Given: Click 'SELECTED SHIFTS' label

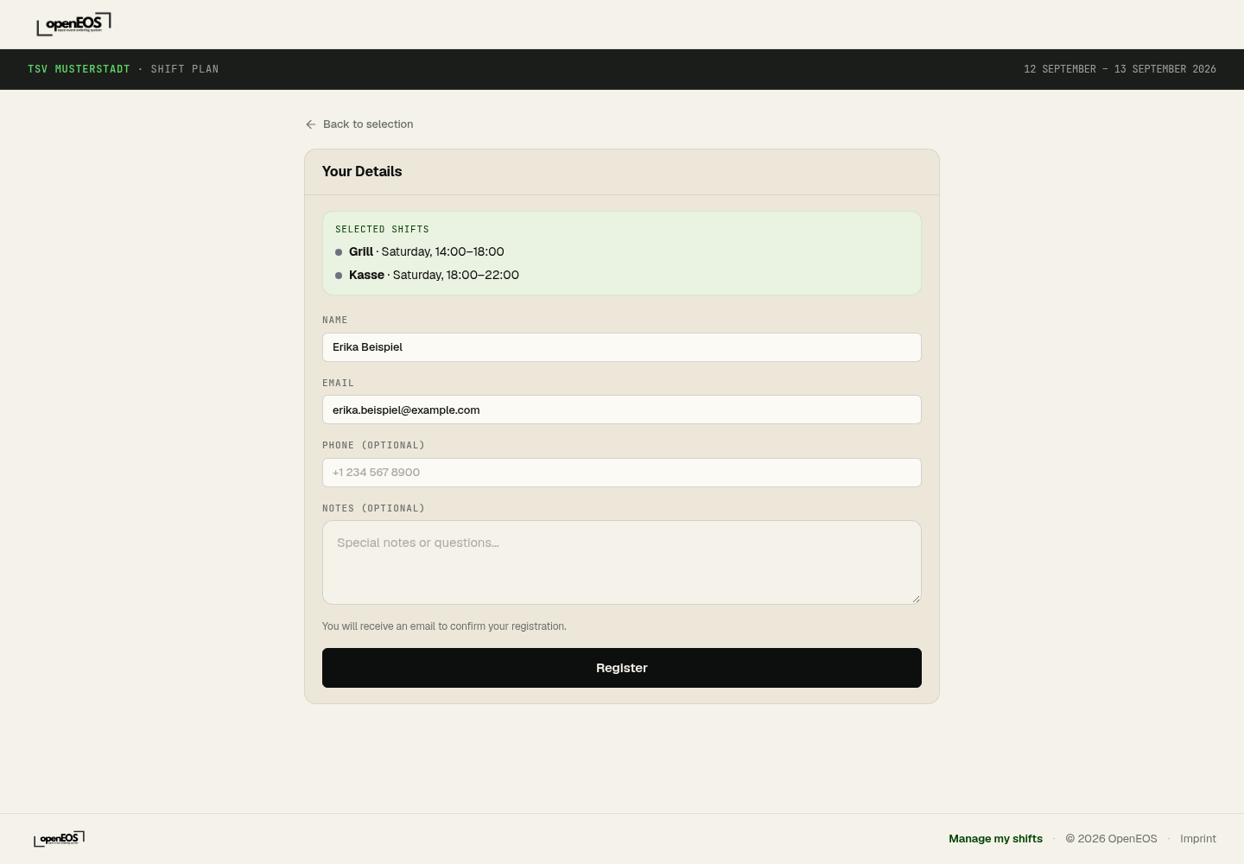Looking at the screenshot, I should click(x=382, y=229).
